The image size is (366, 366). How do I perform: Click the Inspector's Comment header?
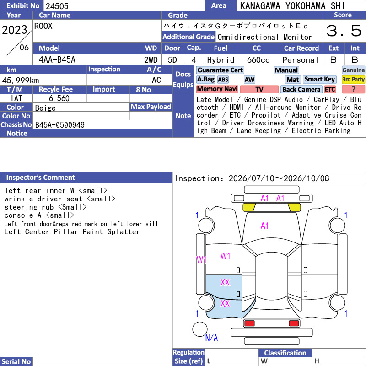point(86,178)
